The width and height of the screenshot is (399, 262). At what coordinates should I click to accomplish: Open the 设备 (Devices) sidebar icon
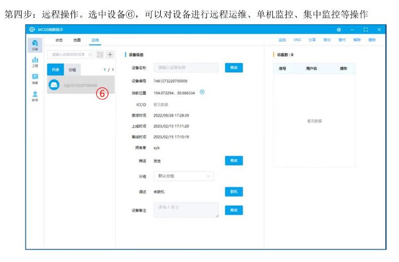click(35, 45)
